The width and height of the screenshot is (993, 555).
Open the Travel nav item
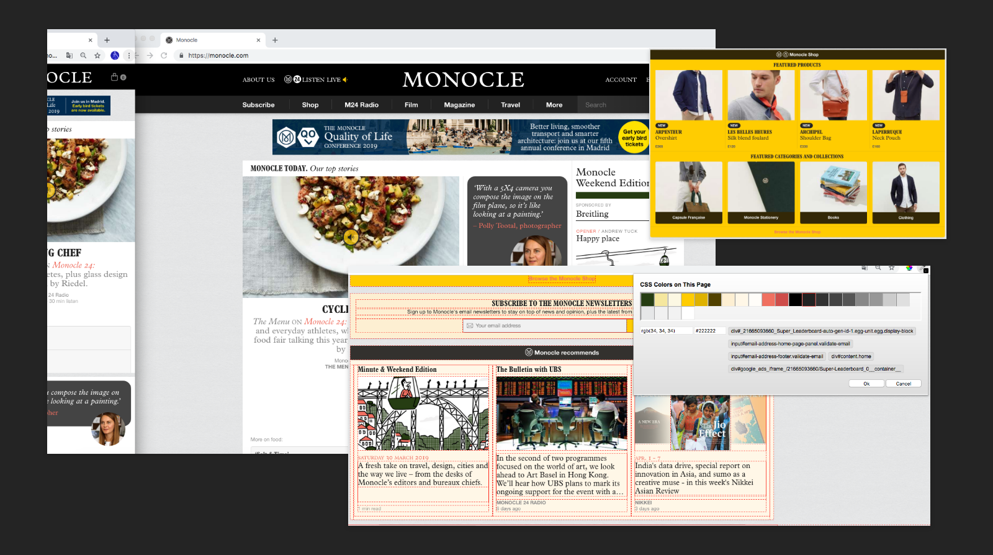[511, 105]
